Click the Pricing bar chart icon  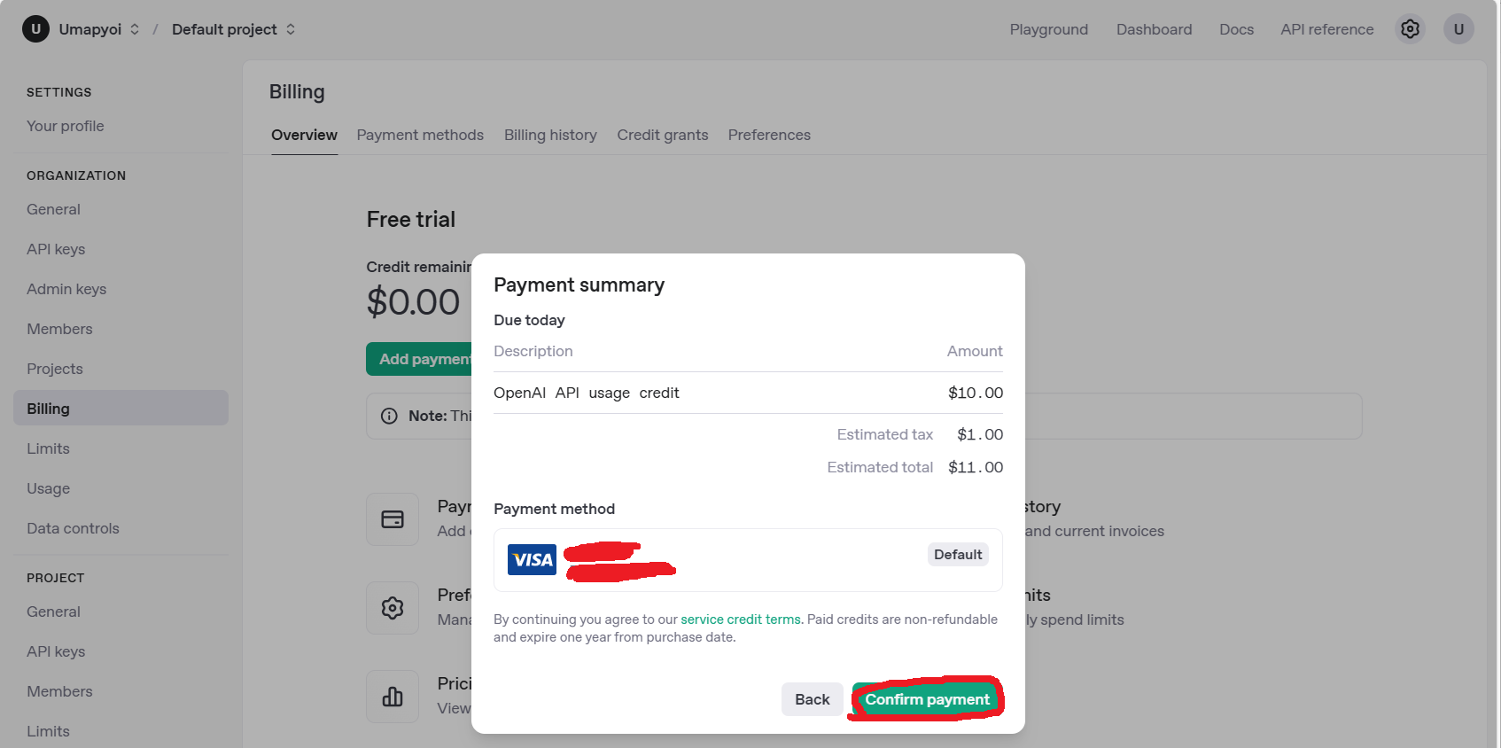(393, 697)
